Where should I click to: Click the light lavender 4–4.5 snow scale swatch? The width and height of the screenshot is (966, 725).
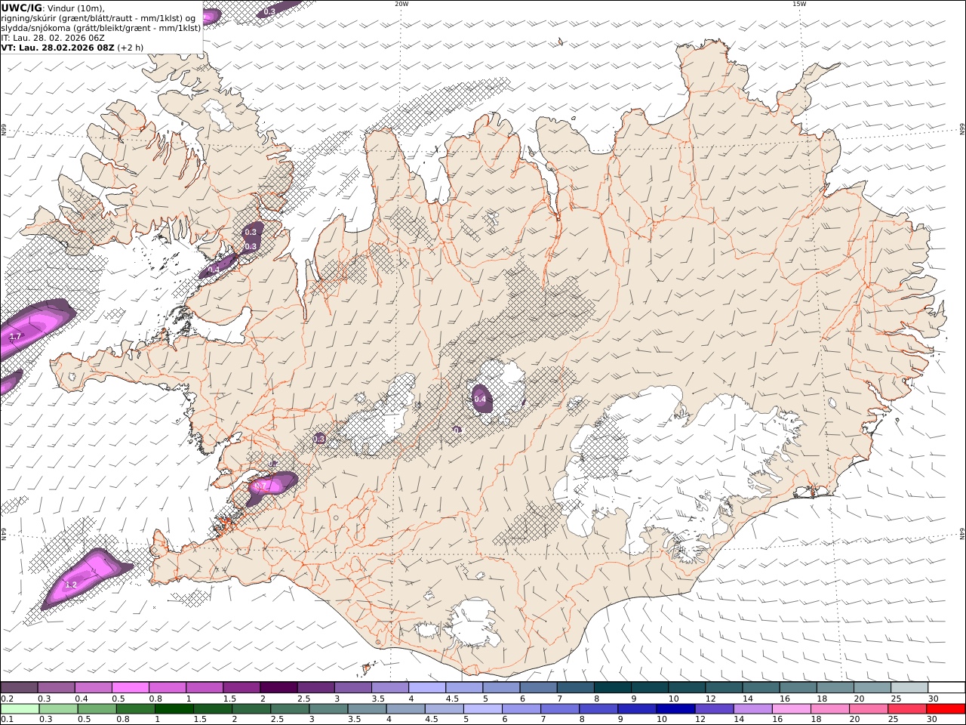point(427,688)
